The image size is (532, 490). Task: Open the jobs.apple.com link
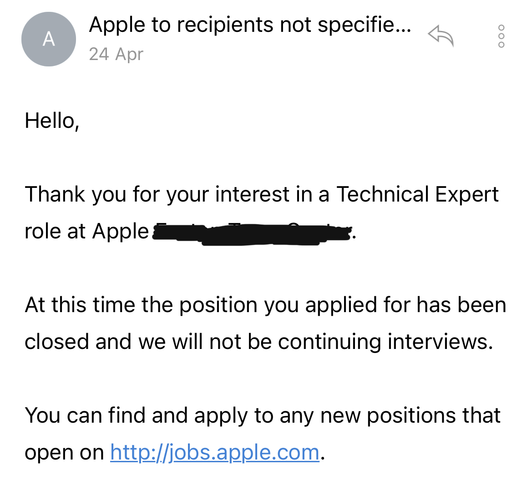(x=214, y=452)
